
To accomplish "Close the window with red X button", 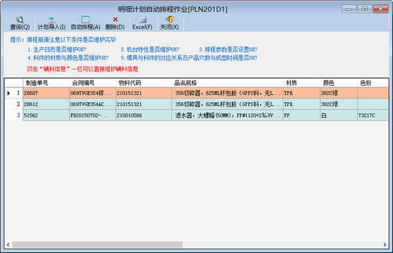I will 381,9.
